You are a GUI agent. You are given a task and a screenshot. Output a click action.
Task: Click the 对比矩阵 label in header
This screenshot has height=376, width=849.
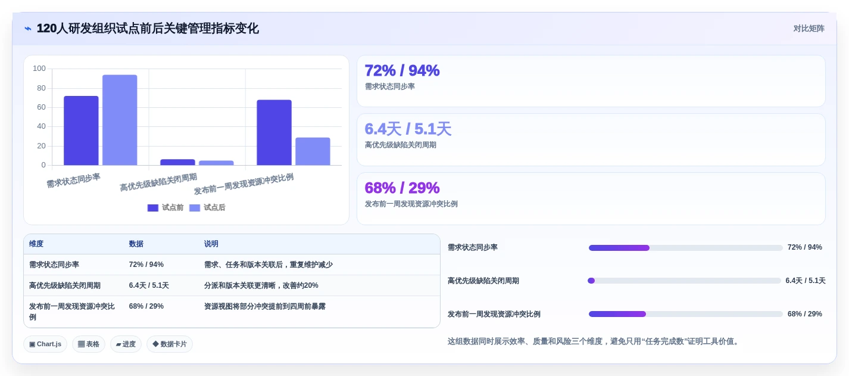pyautogui.click(x=809, y=29)
